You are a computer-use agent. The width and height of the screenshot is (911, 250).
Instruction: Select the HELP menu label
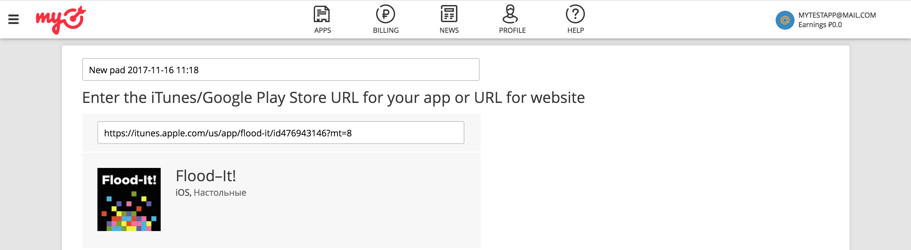point(575,30)
